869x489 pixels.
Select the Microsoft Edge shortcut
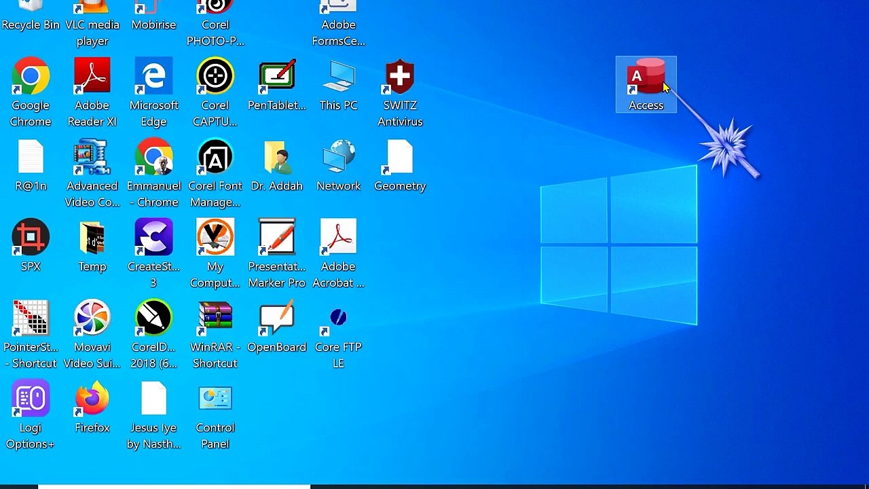(153, 93)
